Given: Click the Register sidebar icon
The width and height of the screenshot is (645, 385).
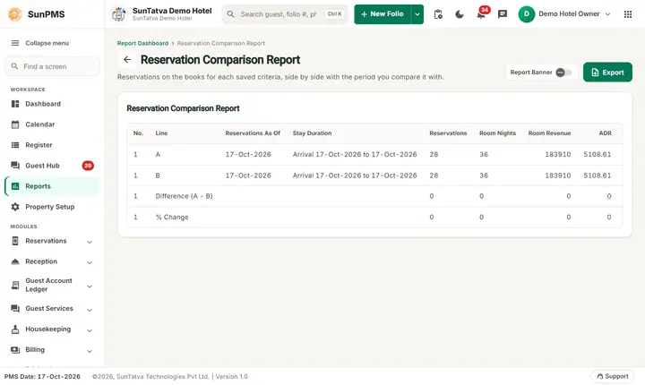Looking at the screenshot, I should point(15,145).
